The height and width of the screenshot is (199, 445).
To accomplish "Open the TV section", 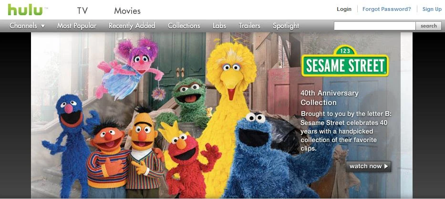I will click(x=83, y=11).
